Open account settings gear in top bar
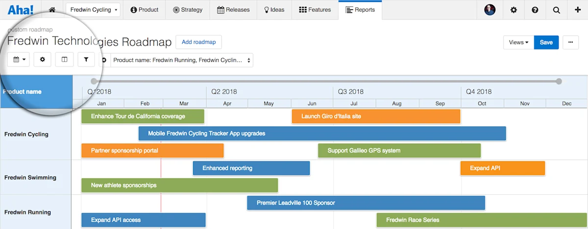588x229 pixels. [x=514, y=10]
